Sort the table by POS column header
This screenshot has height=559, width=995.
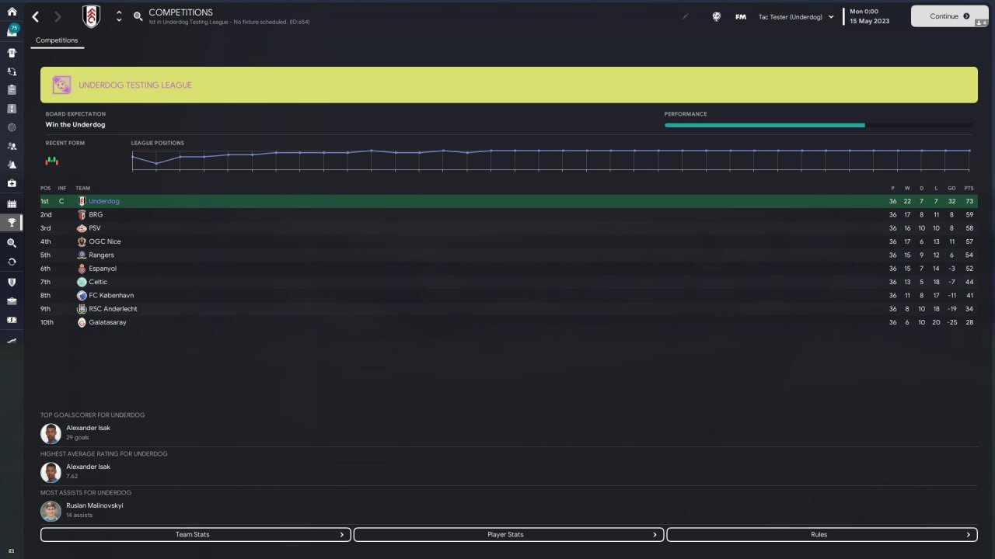click(x=46, y=188)
